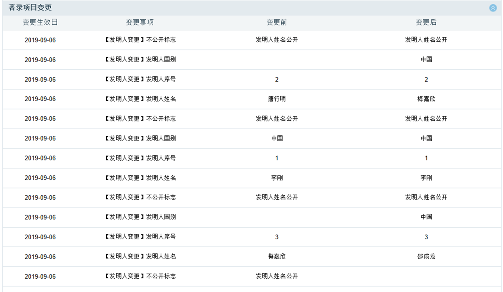Click the 变更后 sequence number 2
The width and height of the screenshot is (503, 292).
click(426, 79)
